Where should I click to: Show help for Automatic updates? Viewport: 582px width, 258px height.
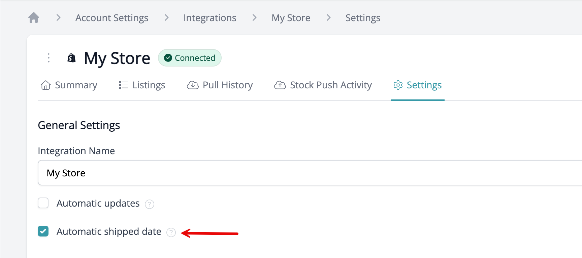[x=150, y=204]
